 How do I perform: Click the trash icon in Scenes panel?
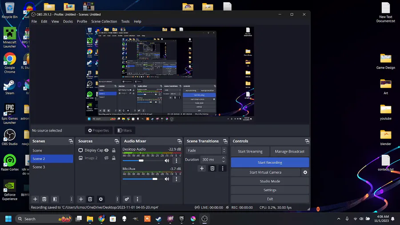(x=44, y=199)
